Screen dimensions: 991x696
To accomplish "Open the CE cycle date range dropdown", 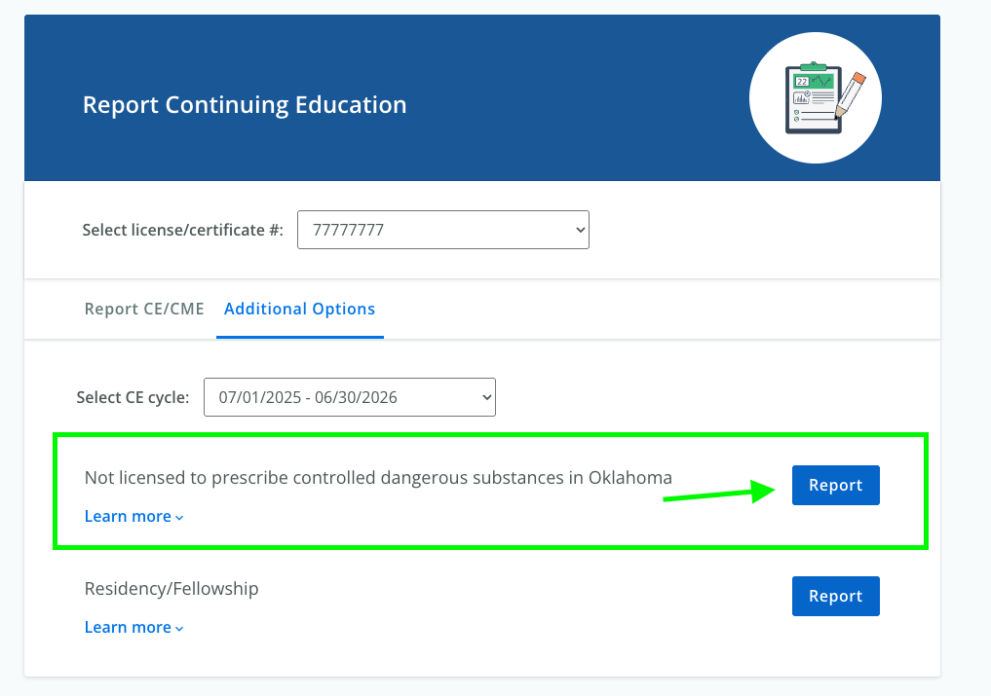I will 349,397.
